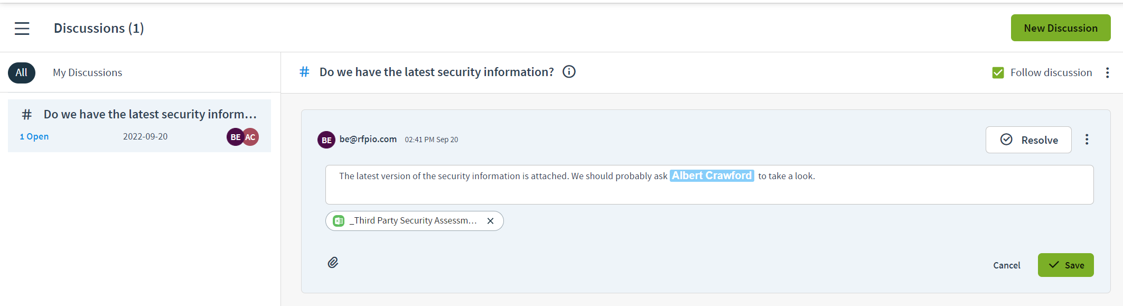Click the info icon beside discussion title
Image resolution: width=1123 pixels, height=306 pixels.
pos(569,72)
